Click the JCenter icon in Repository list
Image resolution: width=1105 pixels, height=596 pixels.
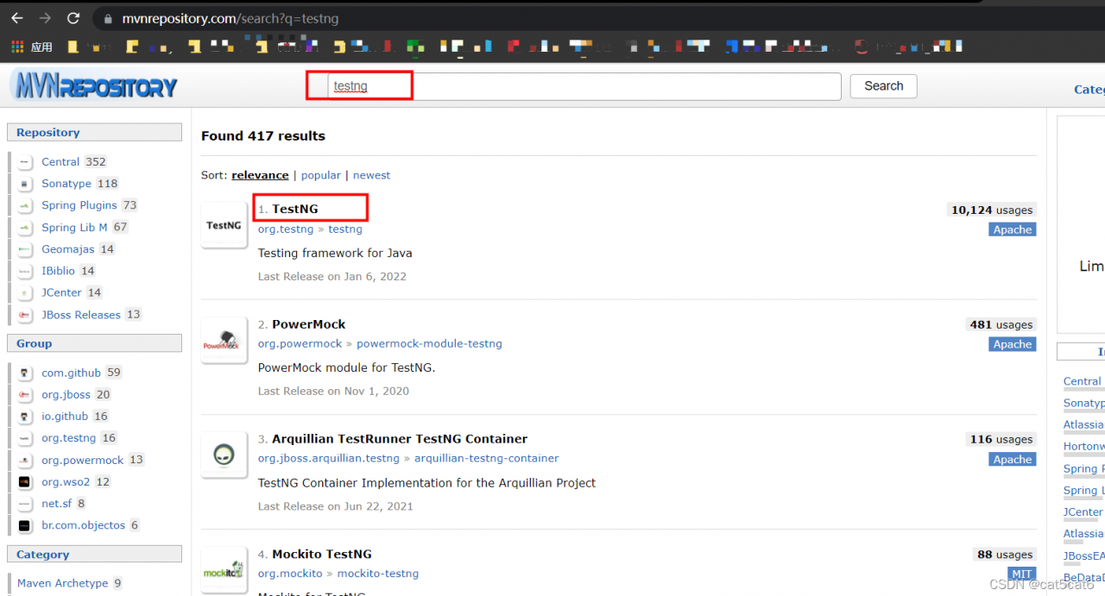coord(25,293)
